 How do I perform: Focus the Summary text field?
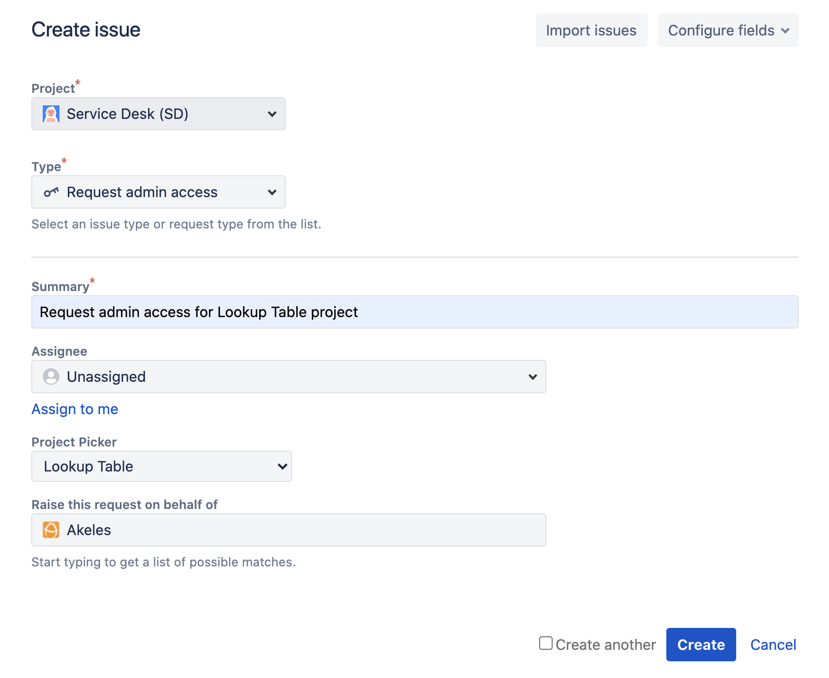pos(414,312)
